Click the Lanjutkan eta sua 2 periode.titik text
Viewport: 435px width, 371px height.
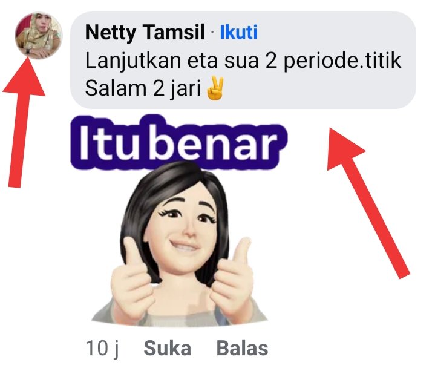click(243, 61)
